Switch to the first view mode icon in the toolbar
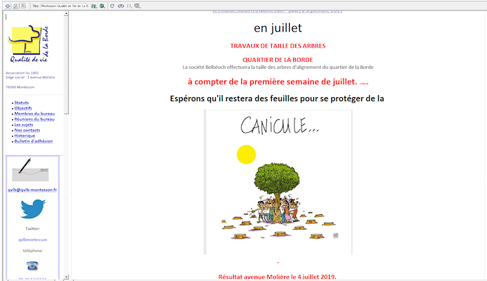The image size is (487, 281). click(x=8, y=6)
